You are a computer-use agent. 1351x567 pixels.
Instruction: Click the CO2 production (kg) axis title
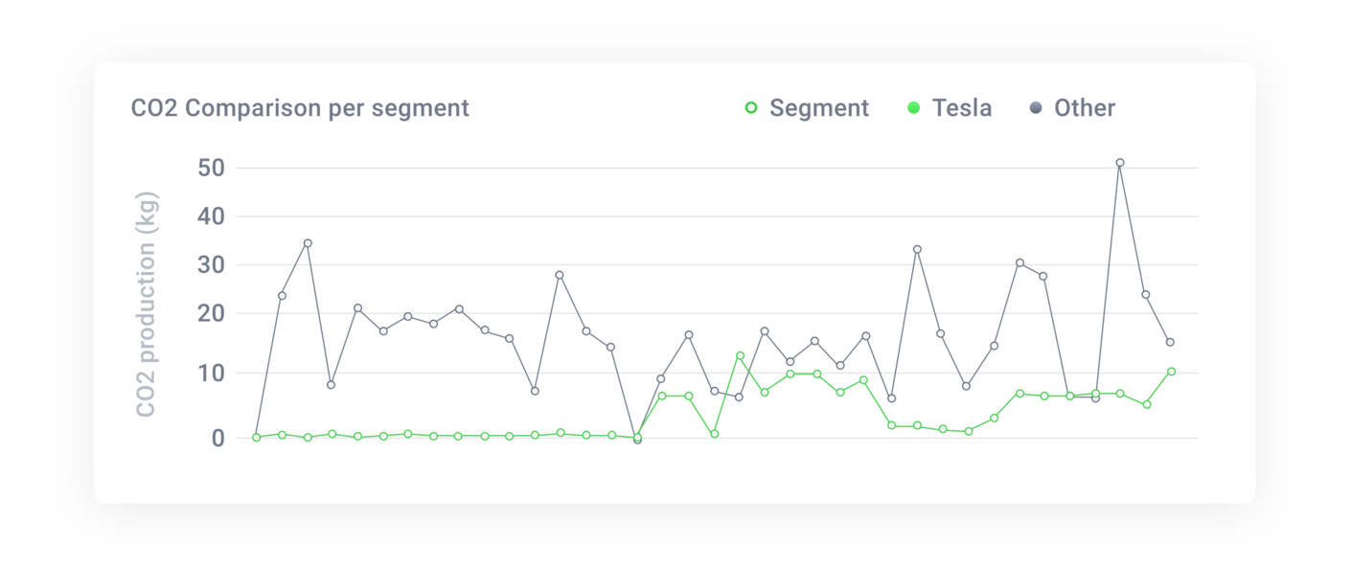pos(146,305)
